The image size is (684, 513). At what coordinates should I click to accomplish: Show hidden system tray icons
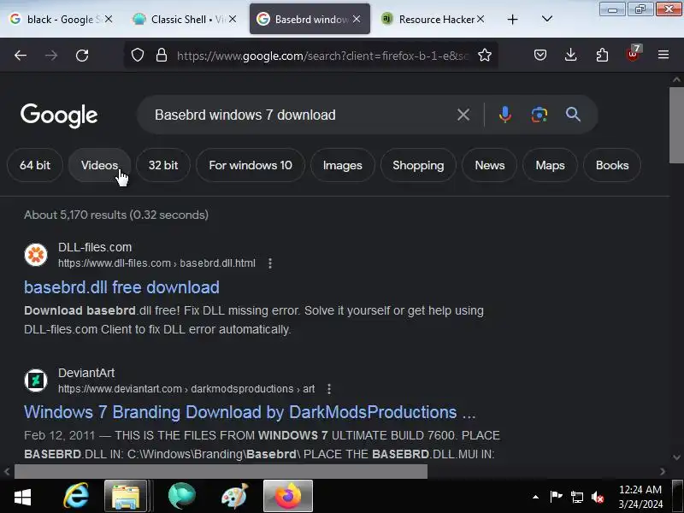(535, 497)
